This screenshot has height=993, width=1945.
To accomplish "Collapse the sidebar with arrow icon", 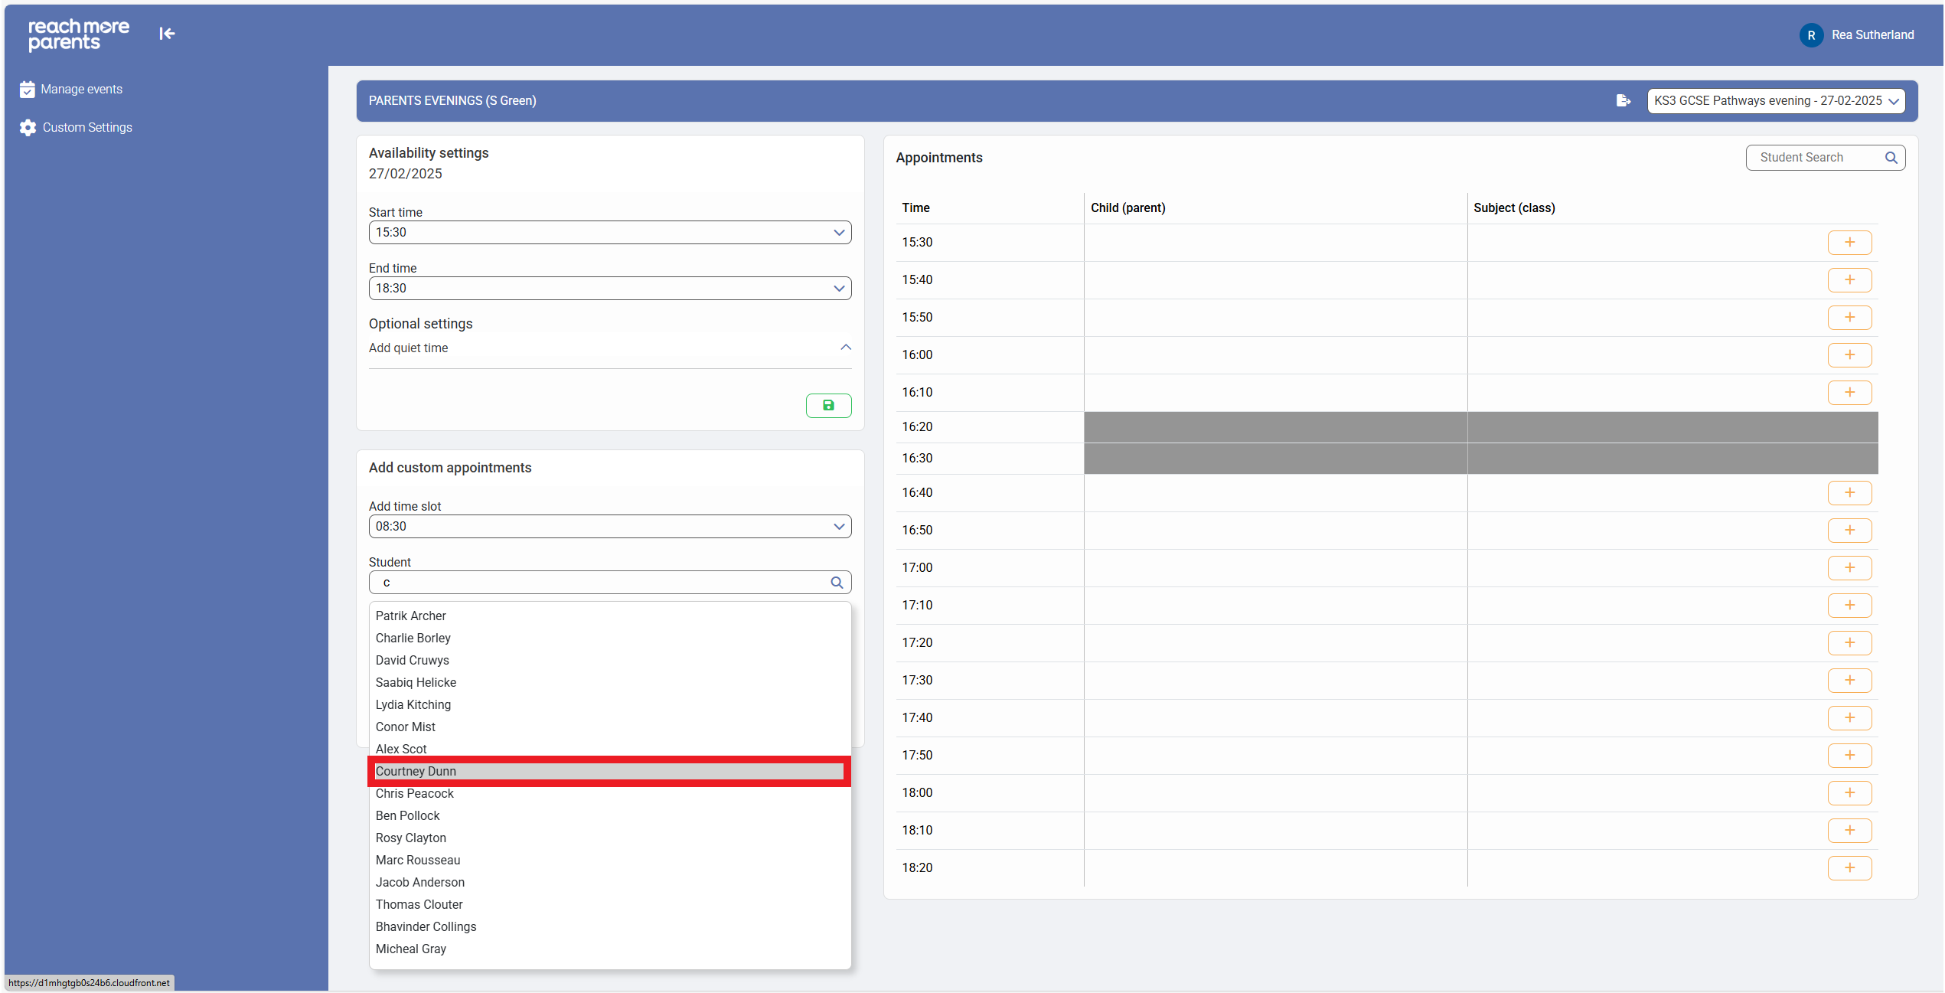I will pos(167,34).
